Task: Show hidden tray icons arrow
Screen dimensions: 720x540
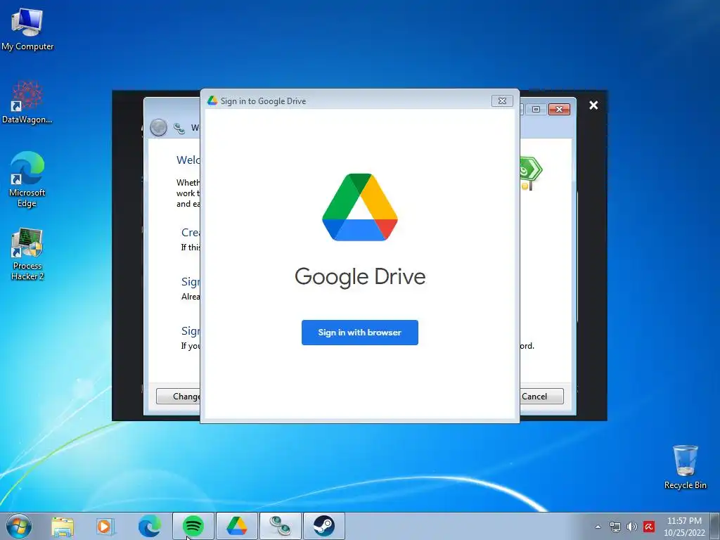Action: (598, 527)
